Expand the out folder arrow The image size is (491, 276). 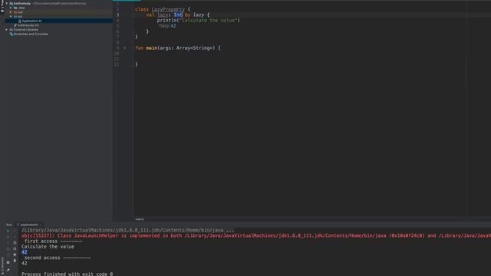click(11, 12)
